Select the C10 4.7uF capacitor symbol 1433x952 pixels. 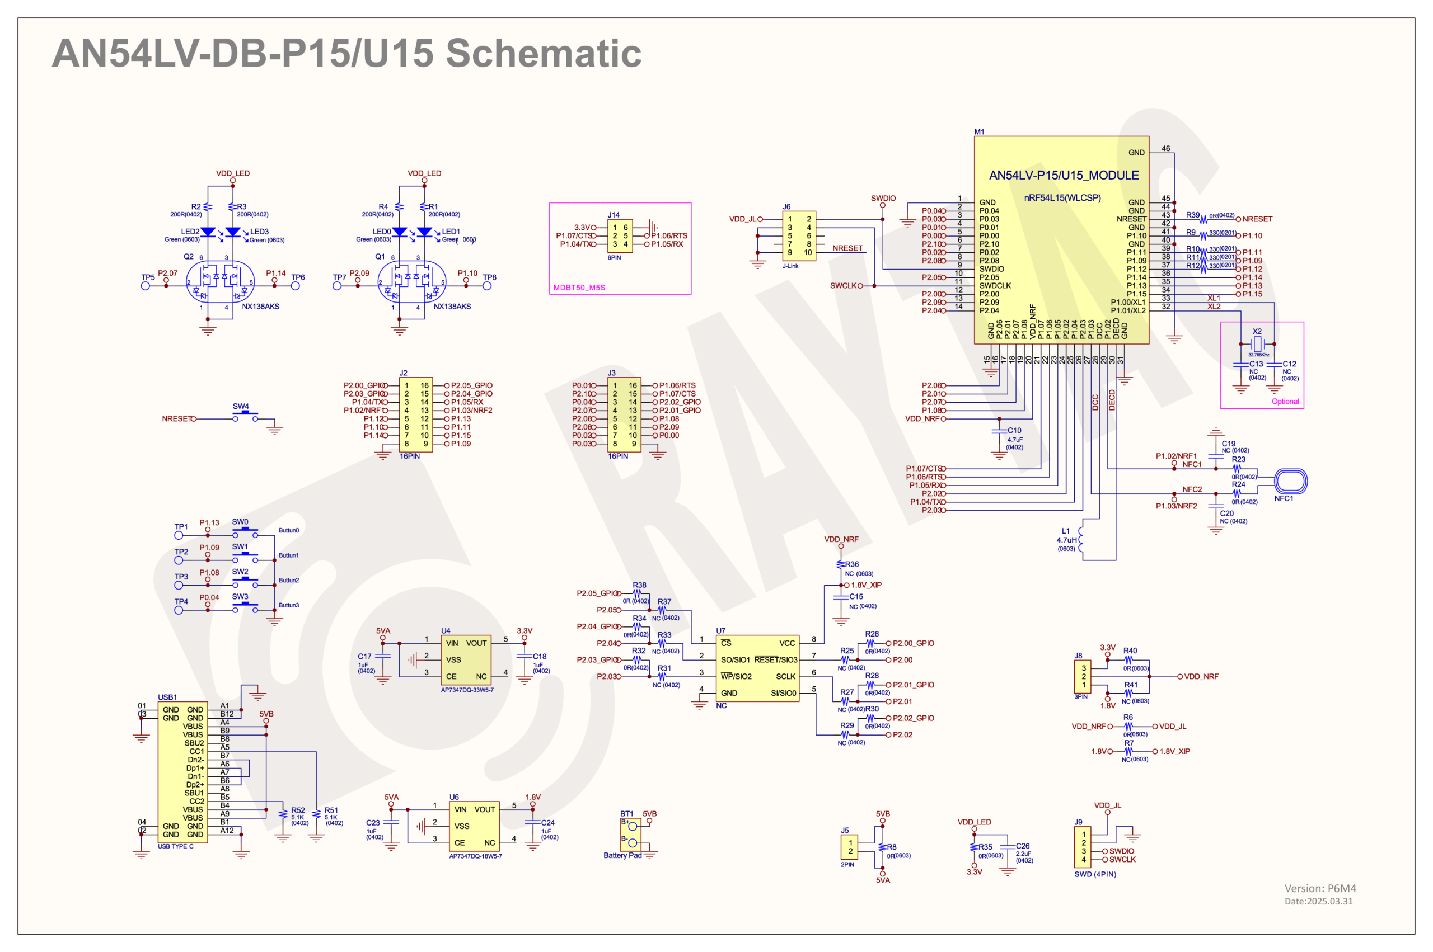[999, 431]
